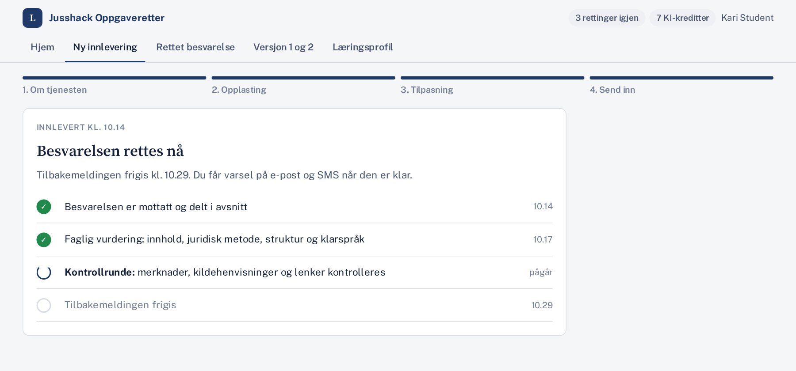Click the Faglig vurdering row text
The width and height of the screenshot is (796, 371).
point(214,239)
